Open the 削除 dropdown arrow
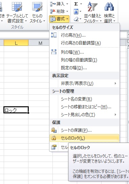 (67, 12)
